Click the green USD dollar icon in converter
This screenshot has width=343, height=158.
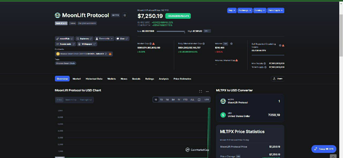(x=223, y=115)
